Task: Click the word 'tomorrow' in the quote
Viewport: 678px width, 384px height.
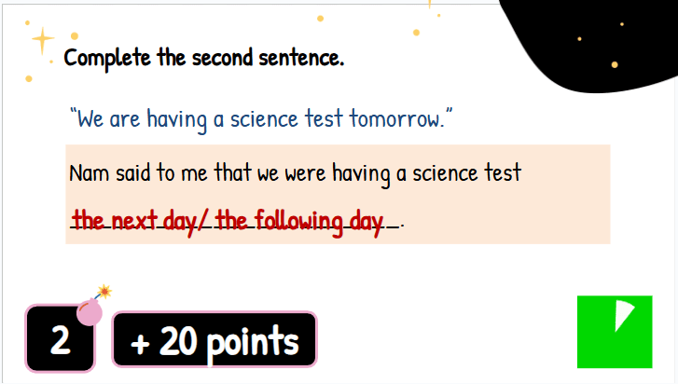Action: 394,118
